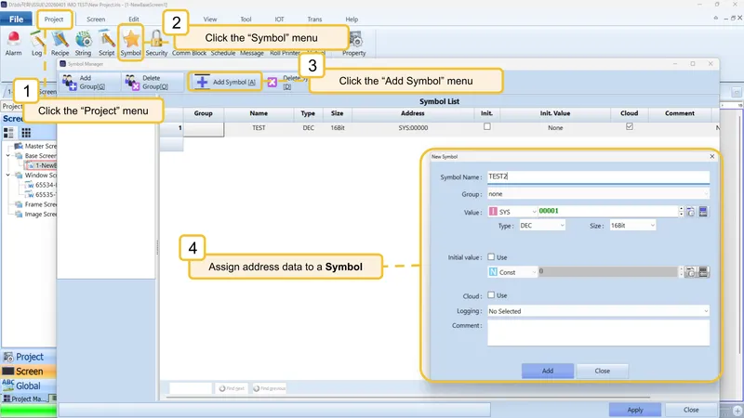Enable the Initial value Use checkbox
The image size is (744, 418).
[x=491, y=257]
